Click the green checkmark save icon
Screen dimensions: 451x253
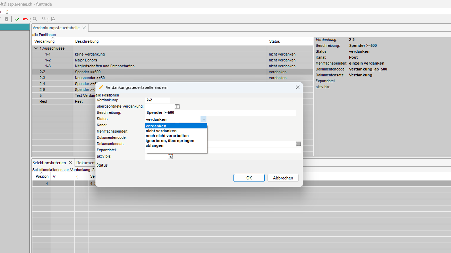[17, 19]
